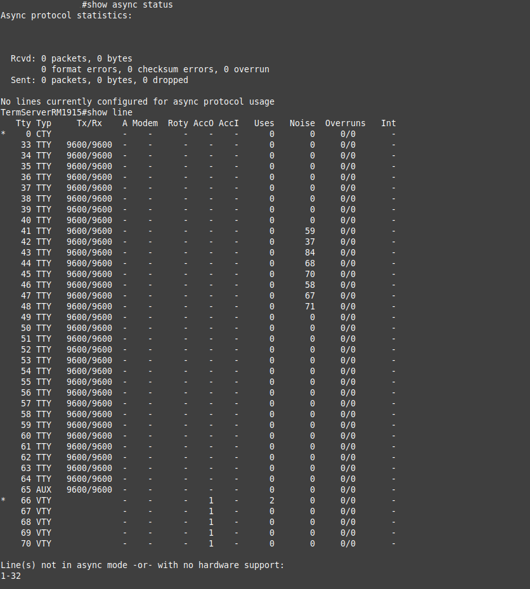
Task: Click the asterisk beside line 66 VTY
Action: 3,500
